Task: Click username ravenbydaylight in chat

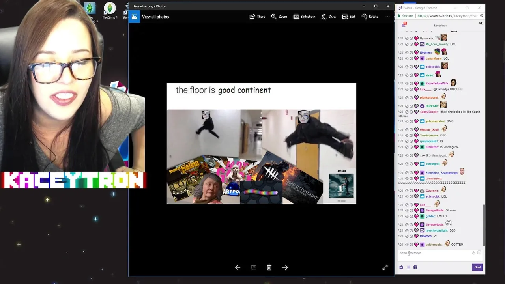Action: 437,230
